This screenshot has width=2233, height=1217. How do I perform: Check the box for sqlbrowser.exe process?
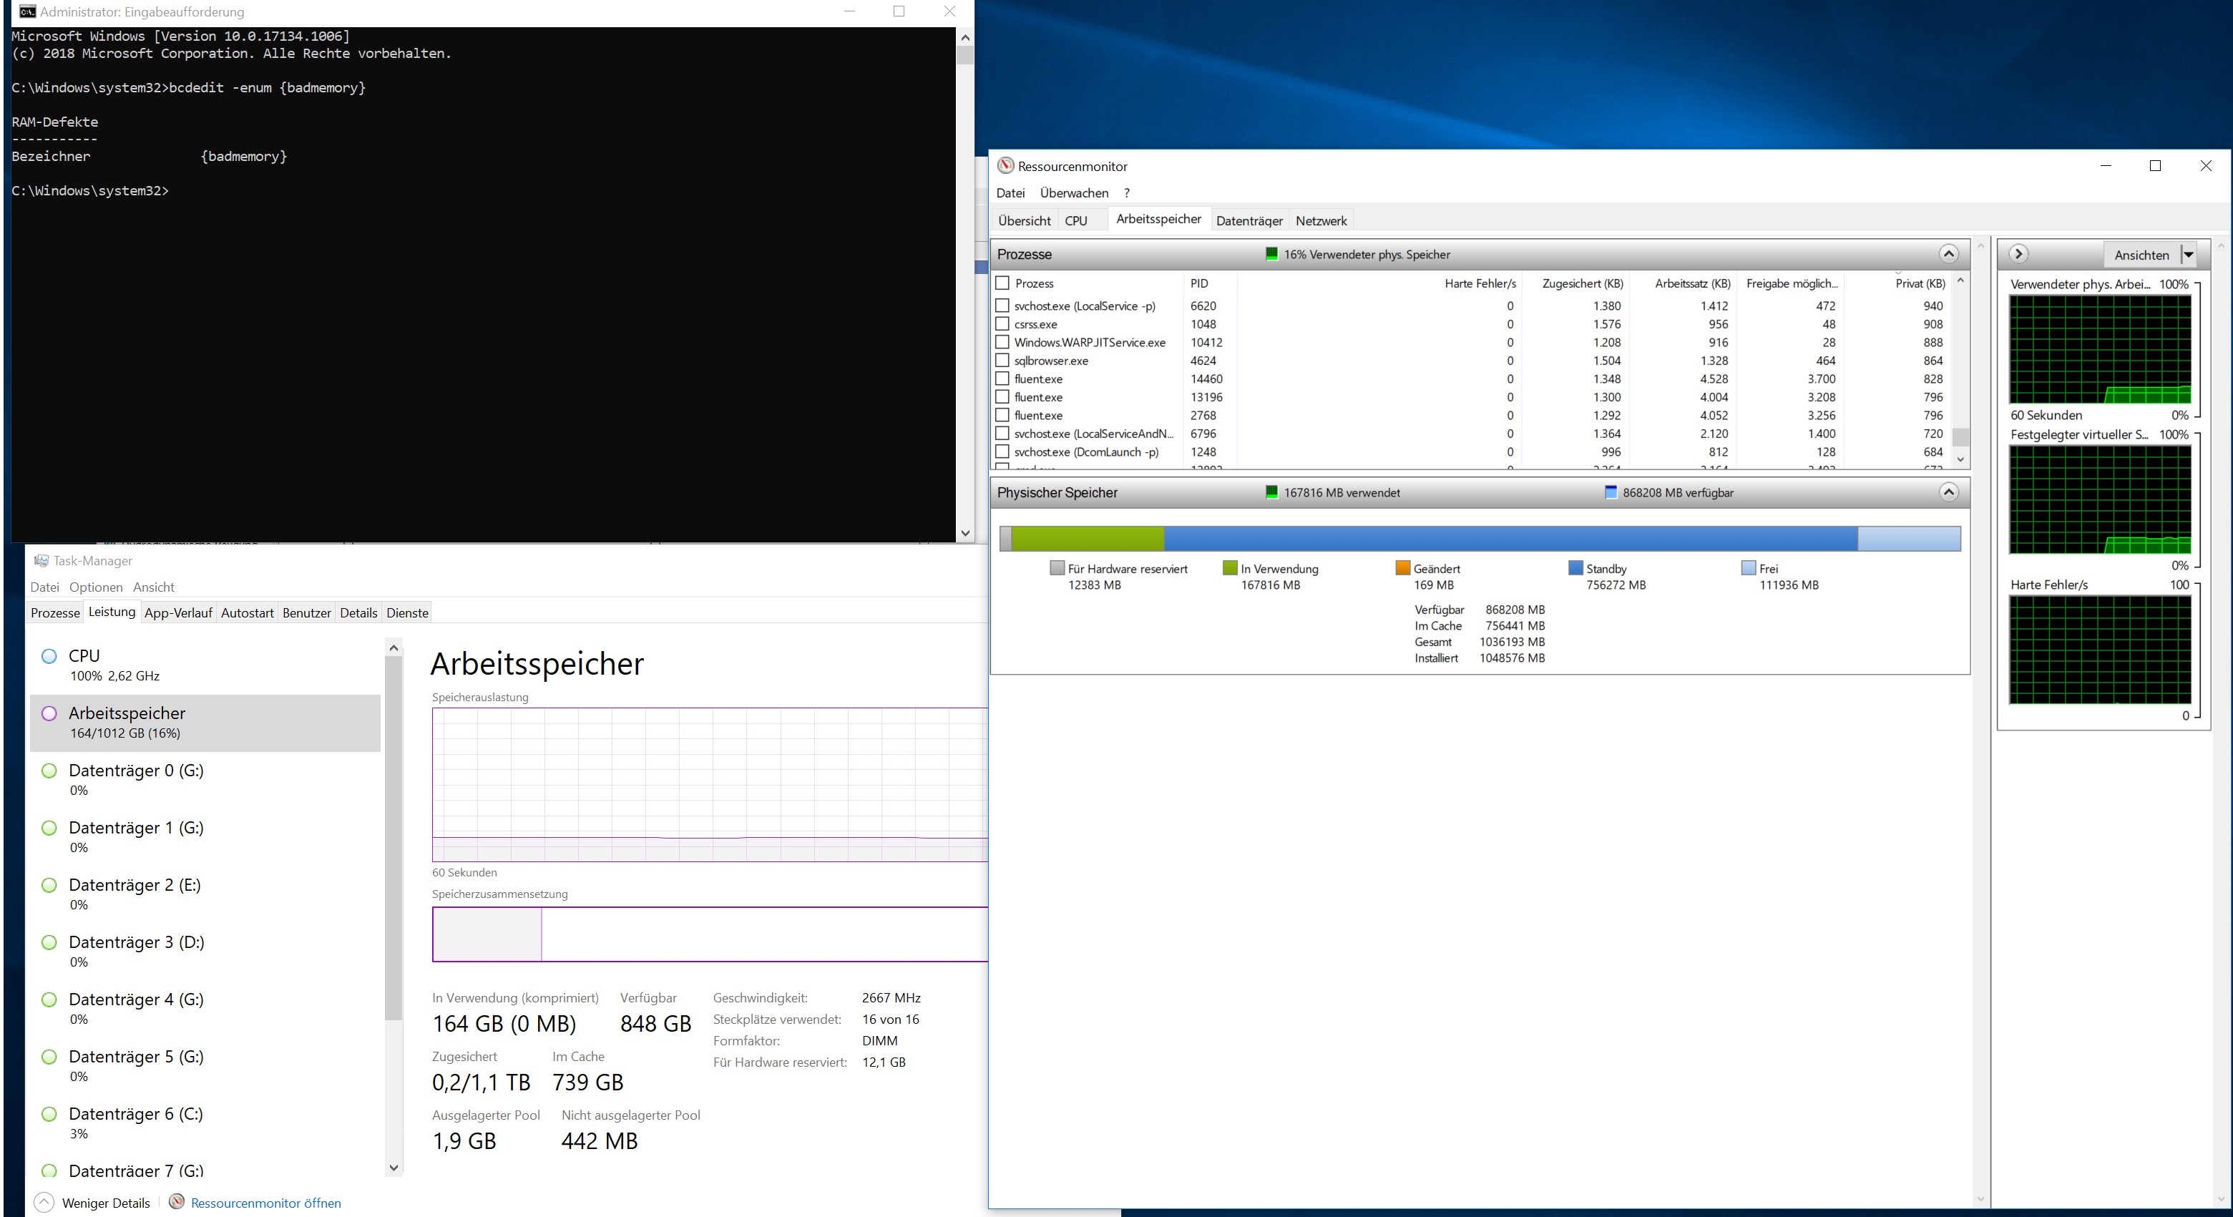[1002, 361]
